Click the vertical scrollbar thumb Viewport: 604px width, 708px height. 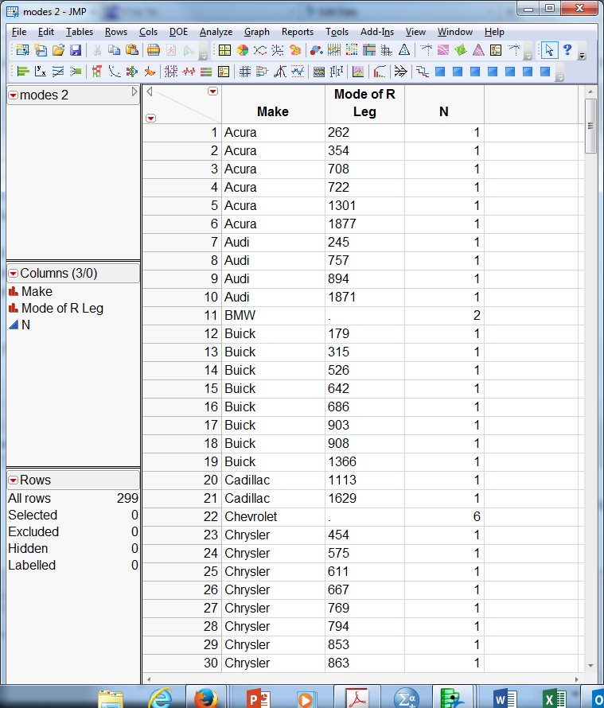[590, 126]
